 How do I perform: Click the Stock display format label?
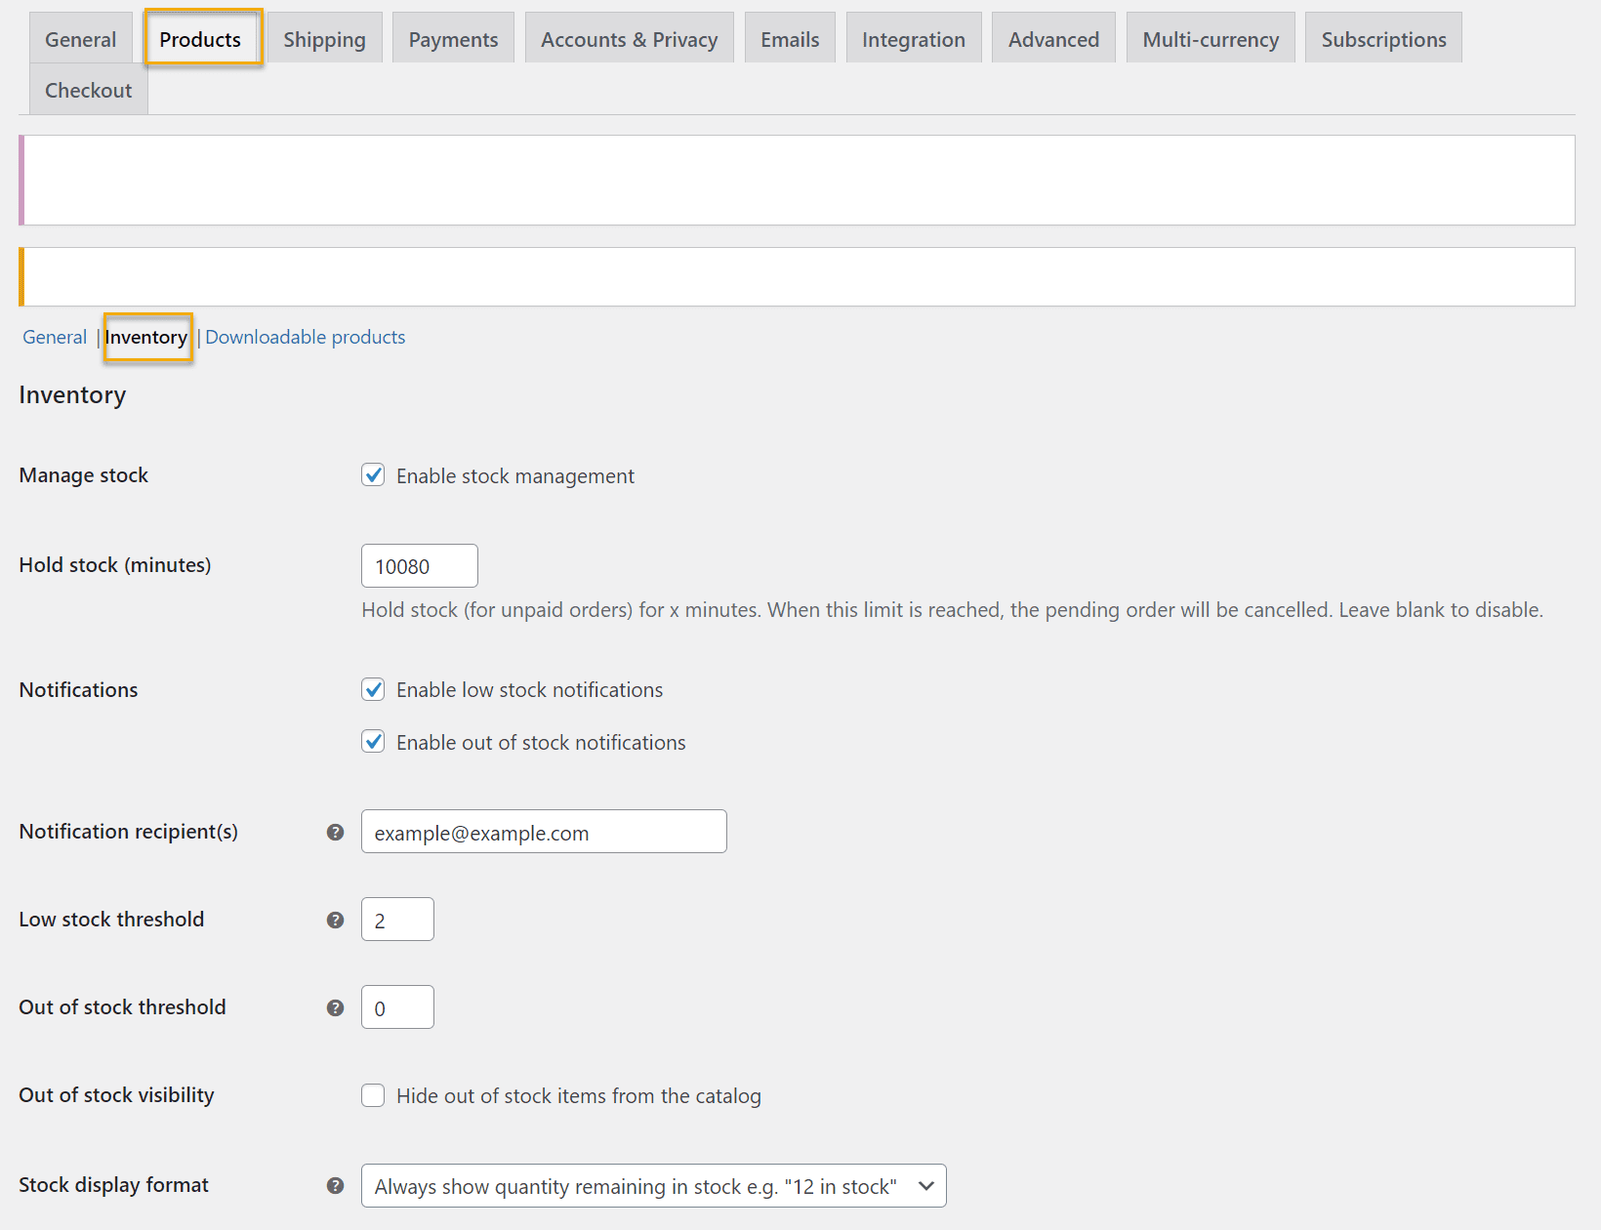click(x=113, y=1185)
